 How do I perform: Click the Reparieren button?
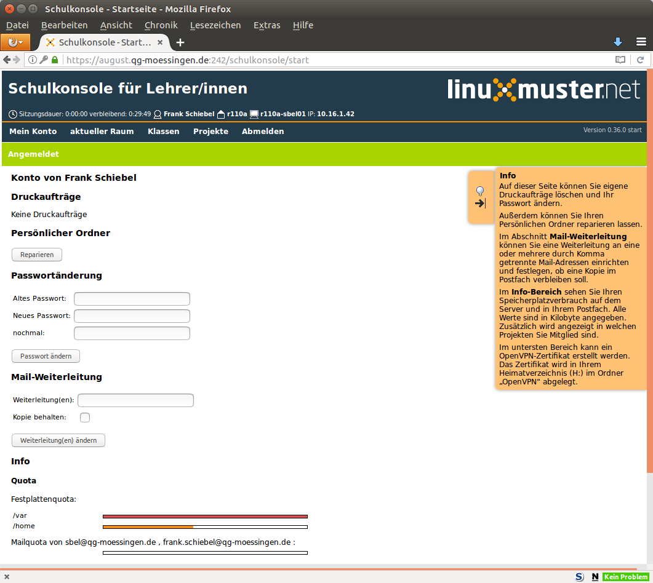pyautogui.click(x=37, y=255)
